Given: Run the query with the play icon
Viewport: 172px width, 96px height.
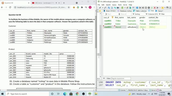Looking at the screenshot, I should pos(158,8).
